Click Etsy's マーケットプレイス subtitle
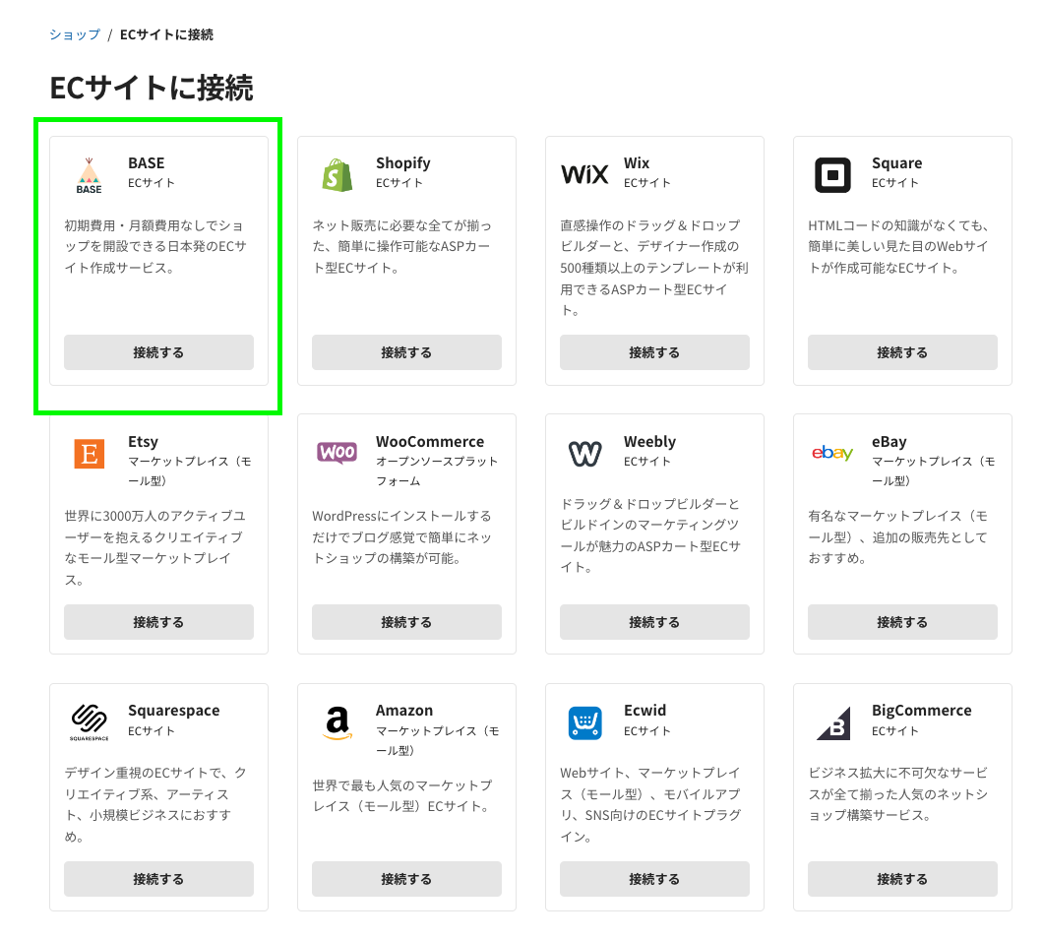Viewport: 1043px width, 939px height. pos(190,471)
